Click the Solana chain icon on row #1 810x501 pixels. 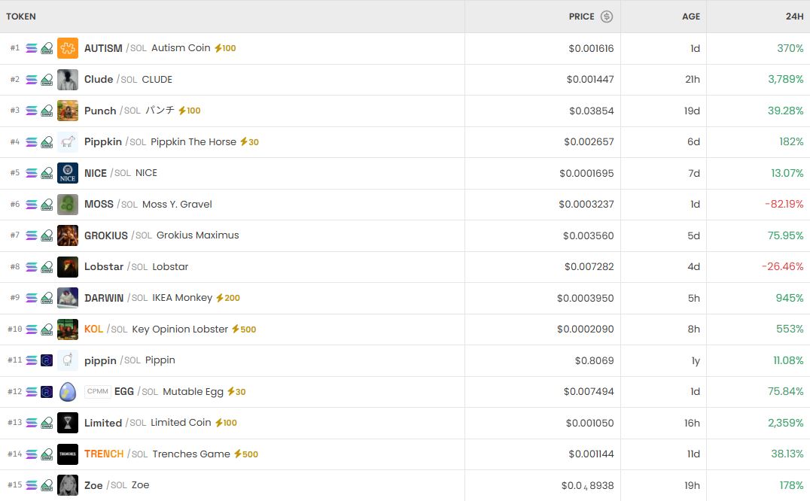click(x=32, y=48)
